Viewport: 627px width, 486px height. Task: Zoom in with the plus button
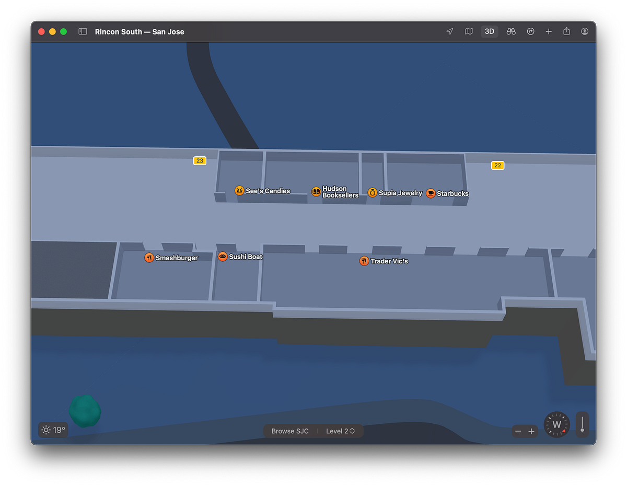coord(532,431)
